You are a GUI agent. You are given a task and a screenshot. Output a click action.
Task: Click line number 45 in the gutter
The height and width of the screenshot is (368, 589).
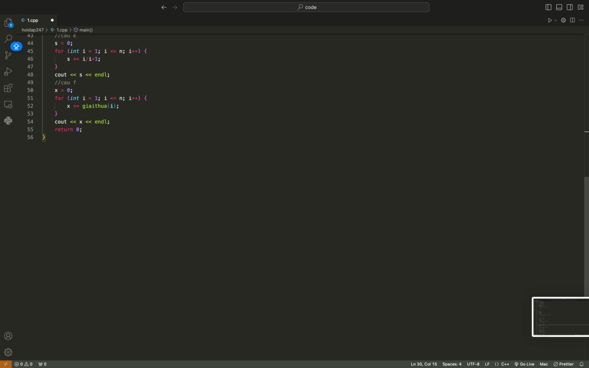tap(30, 51)
